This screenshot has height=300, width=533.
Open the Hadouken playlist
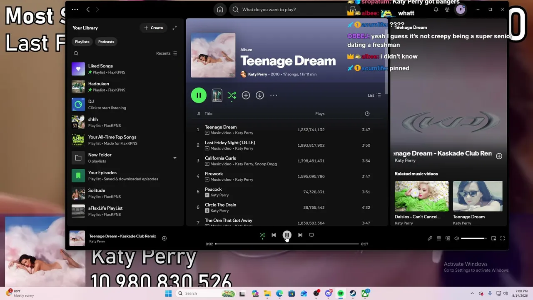[x=125, y=87]
